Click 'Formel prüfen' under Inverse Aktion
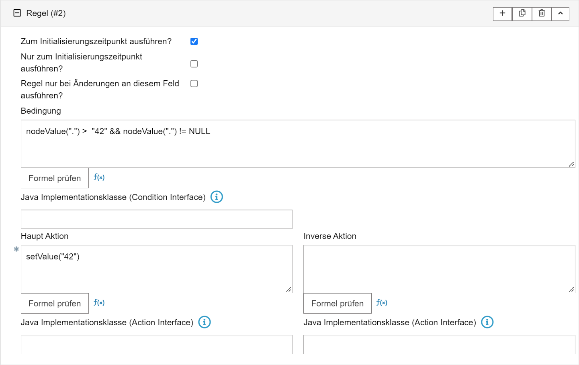Screen dimensions: 579x365 [337, 304]
